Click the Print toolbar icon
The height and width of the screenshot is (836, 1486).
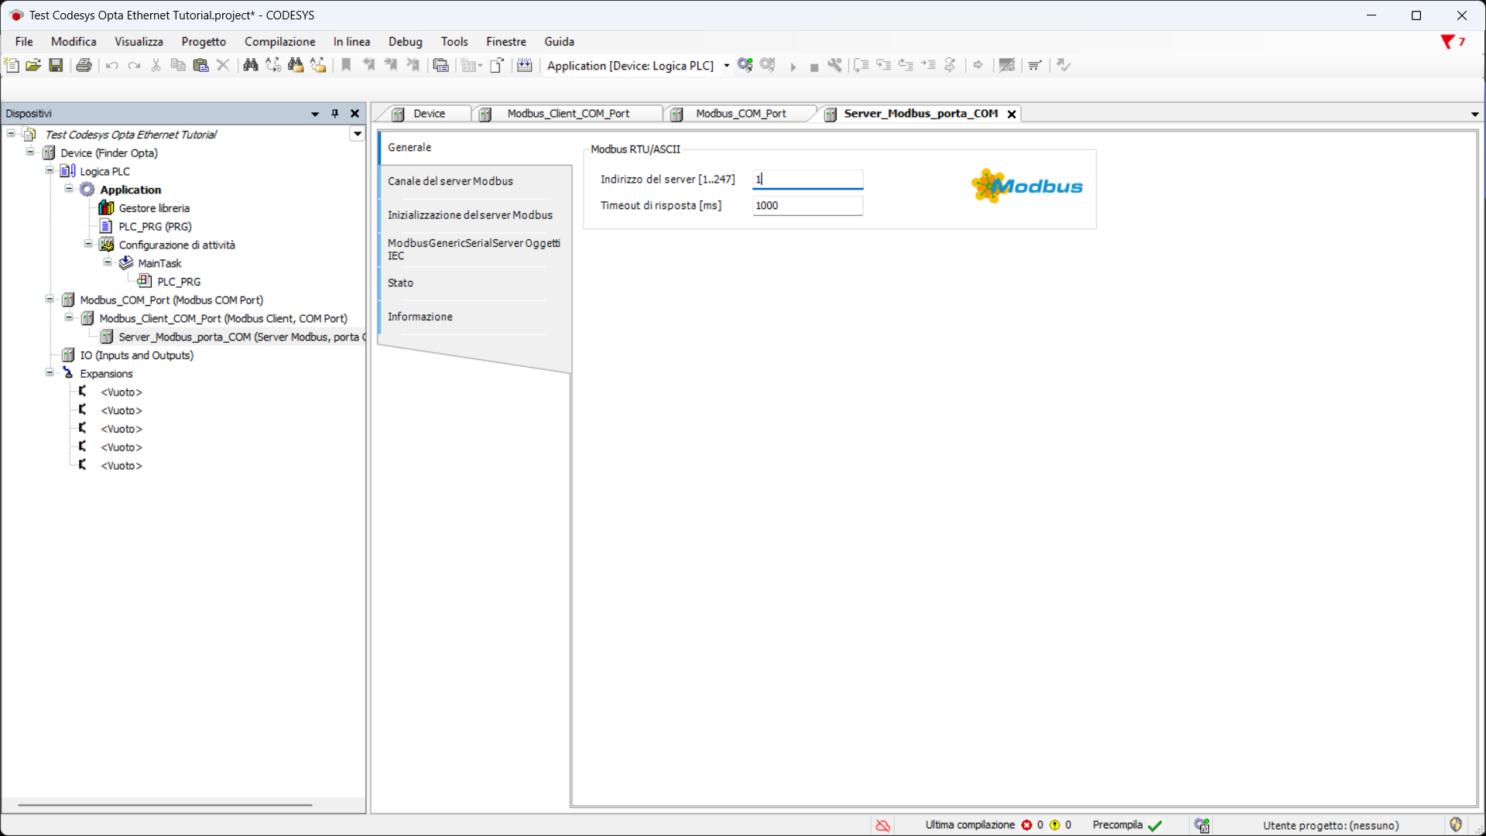click(84, 65)
